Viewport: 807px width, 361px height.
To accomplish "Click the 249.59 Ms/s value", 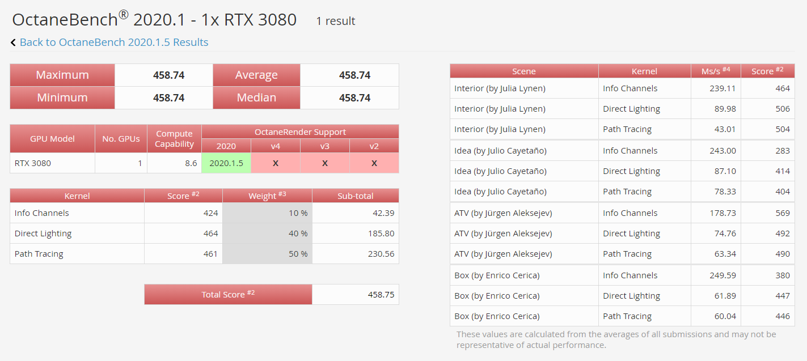I will pos(723,275).
